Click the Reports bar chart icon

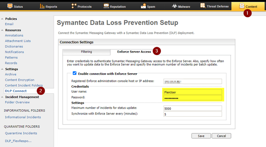[42, 6]
